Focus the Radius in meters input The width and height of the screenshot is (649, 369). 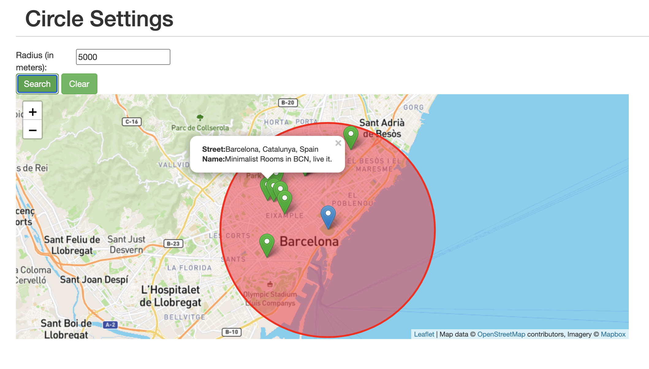tap(123, 57)
